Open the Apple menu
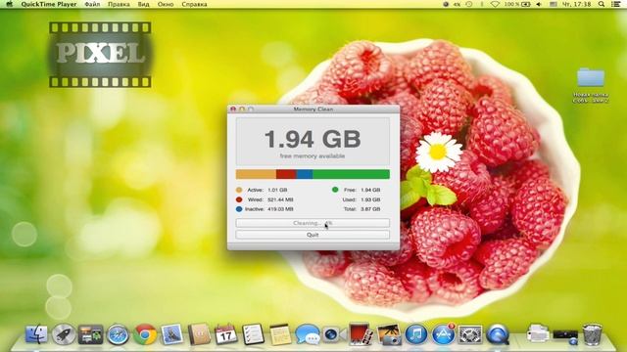Screen dimensions: 627x352 point(9,4)
